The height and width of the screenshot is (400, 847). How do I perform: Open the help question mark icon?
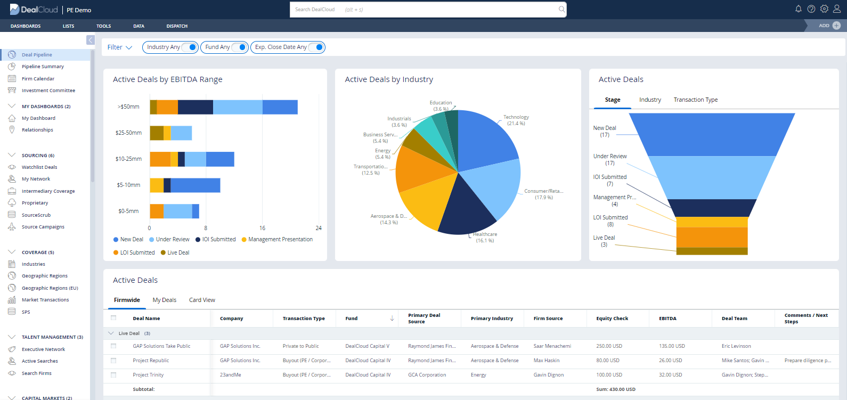tap(811, 9)
